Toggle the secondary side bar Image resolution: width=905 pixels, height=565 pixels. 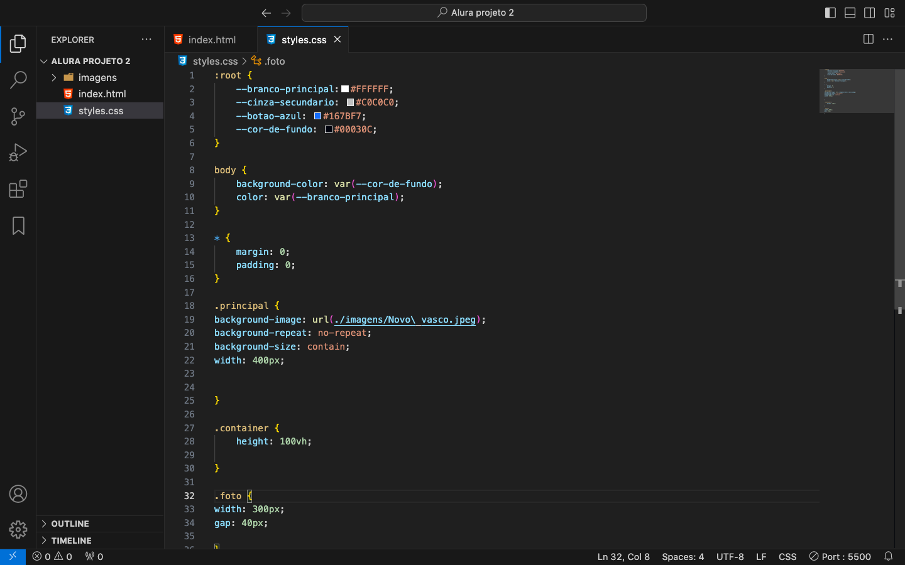(x=870, y=13)
